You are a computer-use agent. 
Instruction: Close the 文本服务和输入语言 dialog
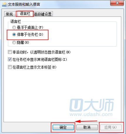[x=117, y=3]
